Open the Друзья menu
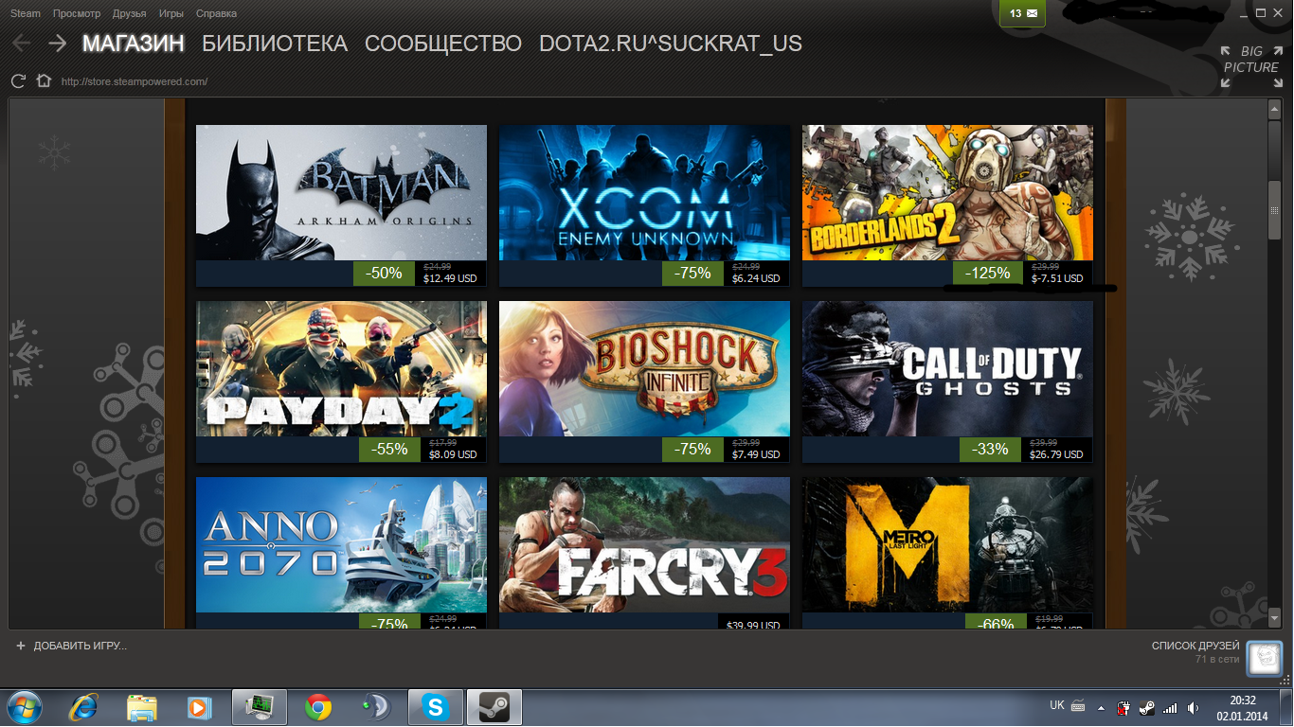The image size is (1294, 727). pos(129,13)
